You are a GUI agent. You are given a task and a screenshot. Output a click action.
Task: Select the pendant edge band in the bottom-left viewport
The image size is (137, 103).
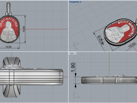[x=31, y=77]
